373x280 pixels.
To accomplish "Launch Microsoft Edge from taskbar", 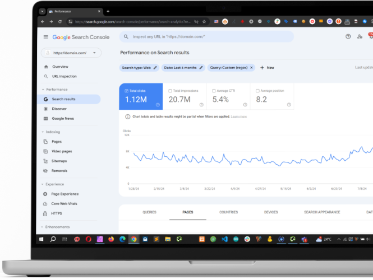I will click(122, 239).
